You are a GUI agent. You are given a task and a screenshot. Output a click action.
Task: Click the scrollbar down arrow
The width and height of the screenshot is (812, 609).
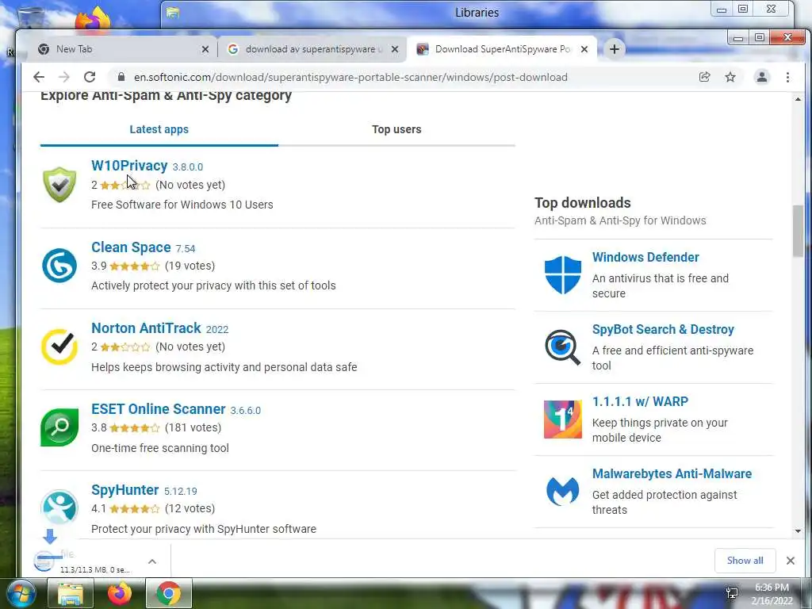point(798,531)
